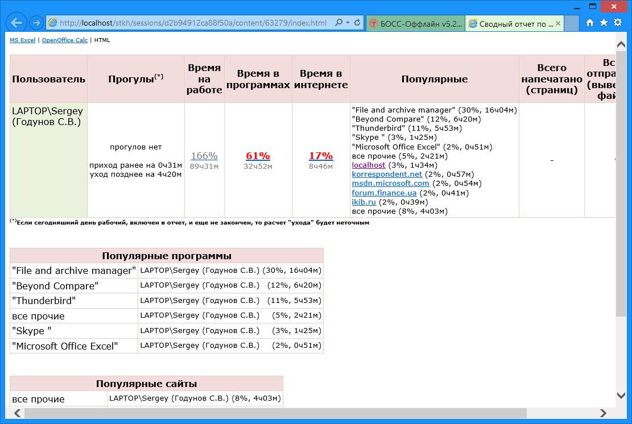Minimize the browser window
Screen dimensions: 632x424
click(x=577, y=7)
